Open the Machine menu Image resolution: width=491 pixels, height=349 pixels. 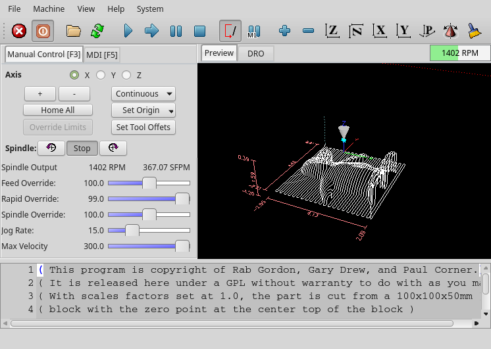point(49,9)
